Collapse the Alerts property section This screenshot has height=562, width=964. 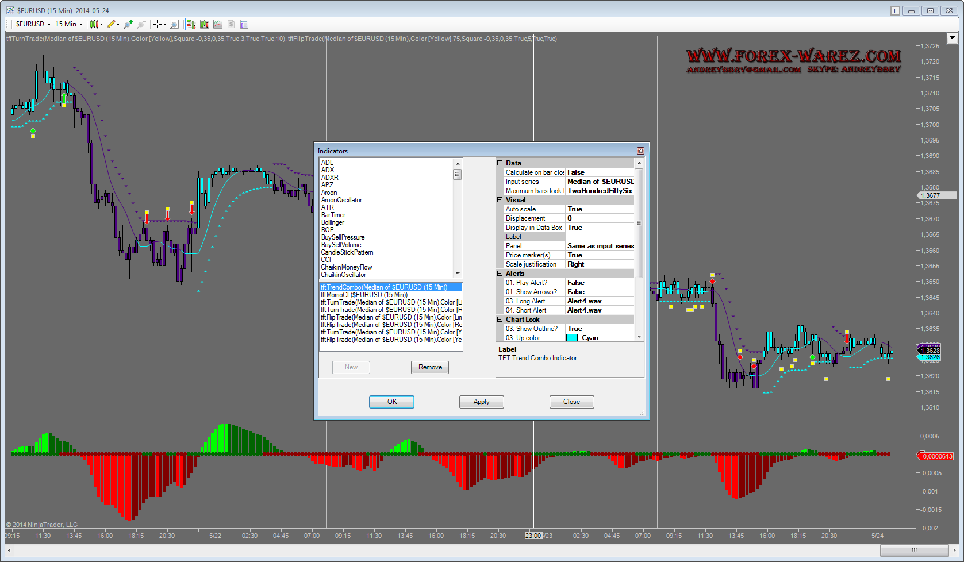pos(500,274)
